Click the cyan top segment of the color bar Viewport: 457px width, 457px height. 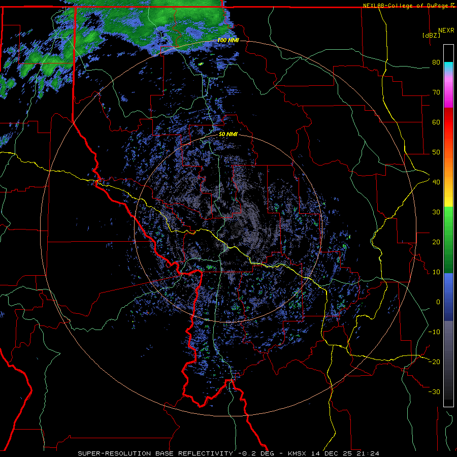point(448,67)
